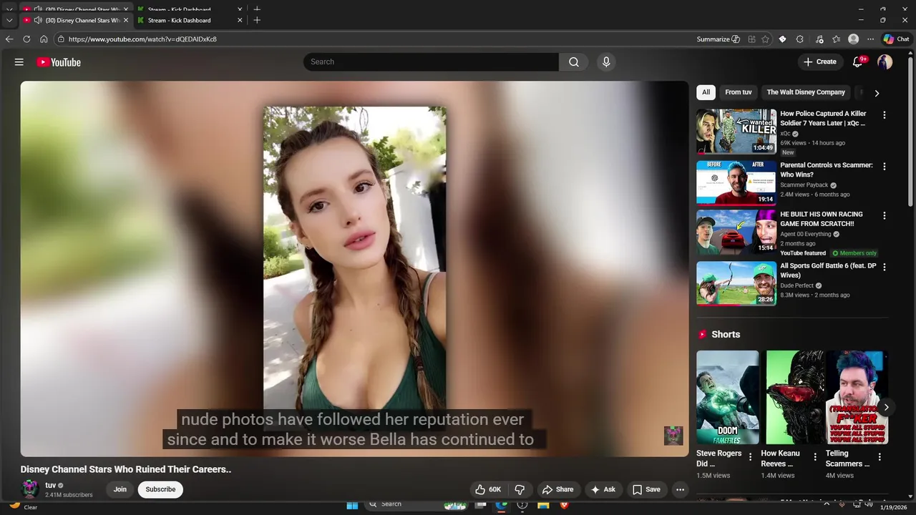Screen dimensions: 916x515
Task: Open YouTube notifications bell
Action: tap(858, 62)
